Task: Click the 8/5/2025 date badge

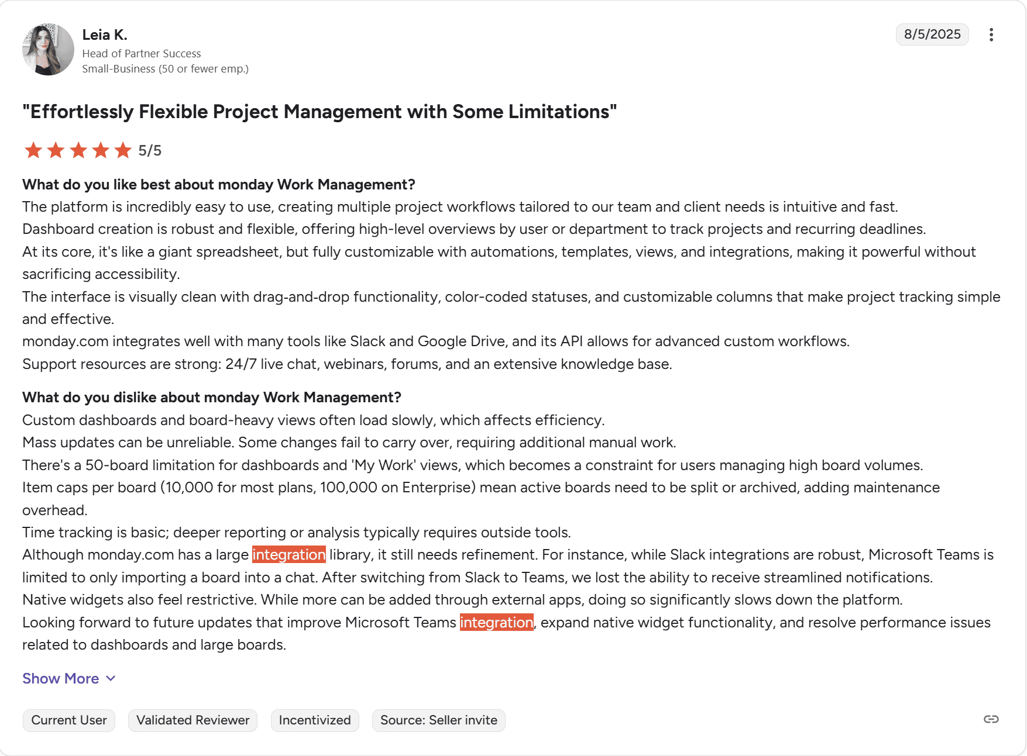Action: 932,34
